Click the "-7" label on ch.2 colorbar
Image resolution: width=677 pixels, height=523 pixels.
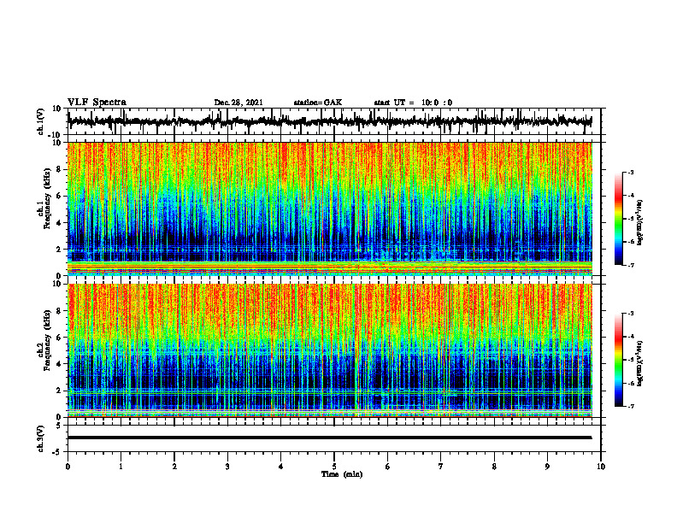(630, 407)
